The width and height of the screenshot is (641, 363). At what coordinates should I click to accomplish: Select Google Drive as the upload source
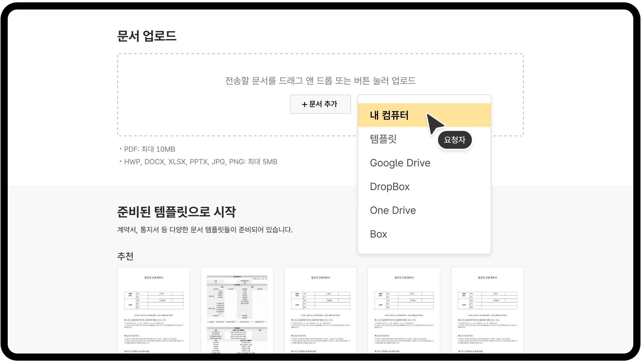(400, 163)
